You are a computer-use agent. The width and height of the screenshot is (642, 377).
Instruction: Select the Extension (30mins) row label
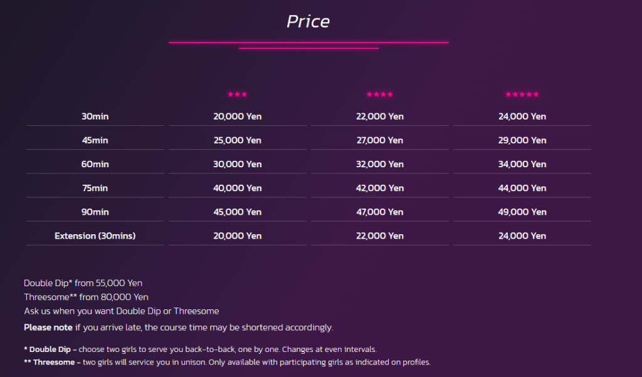coord(95,236)
